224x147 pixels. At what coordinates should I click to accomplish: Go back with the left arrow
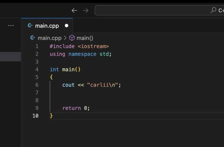pos(74,10)
